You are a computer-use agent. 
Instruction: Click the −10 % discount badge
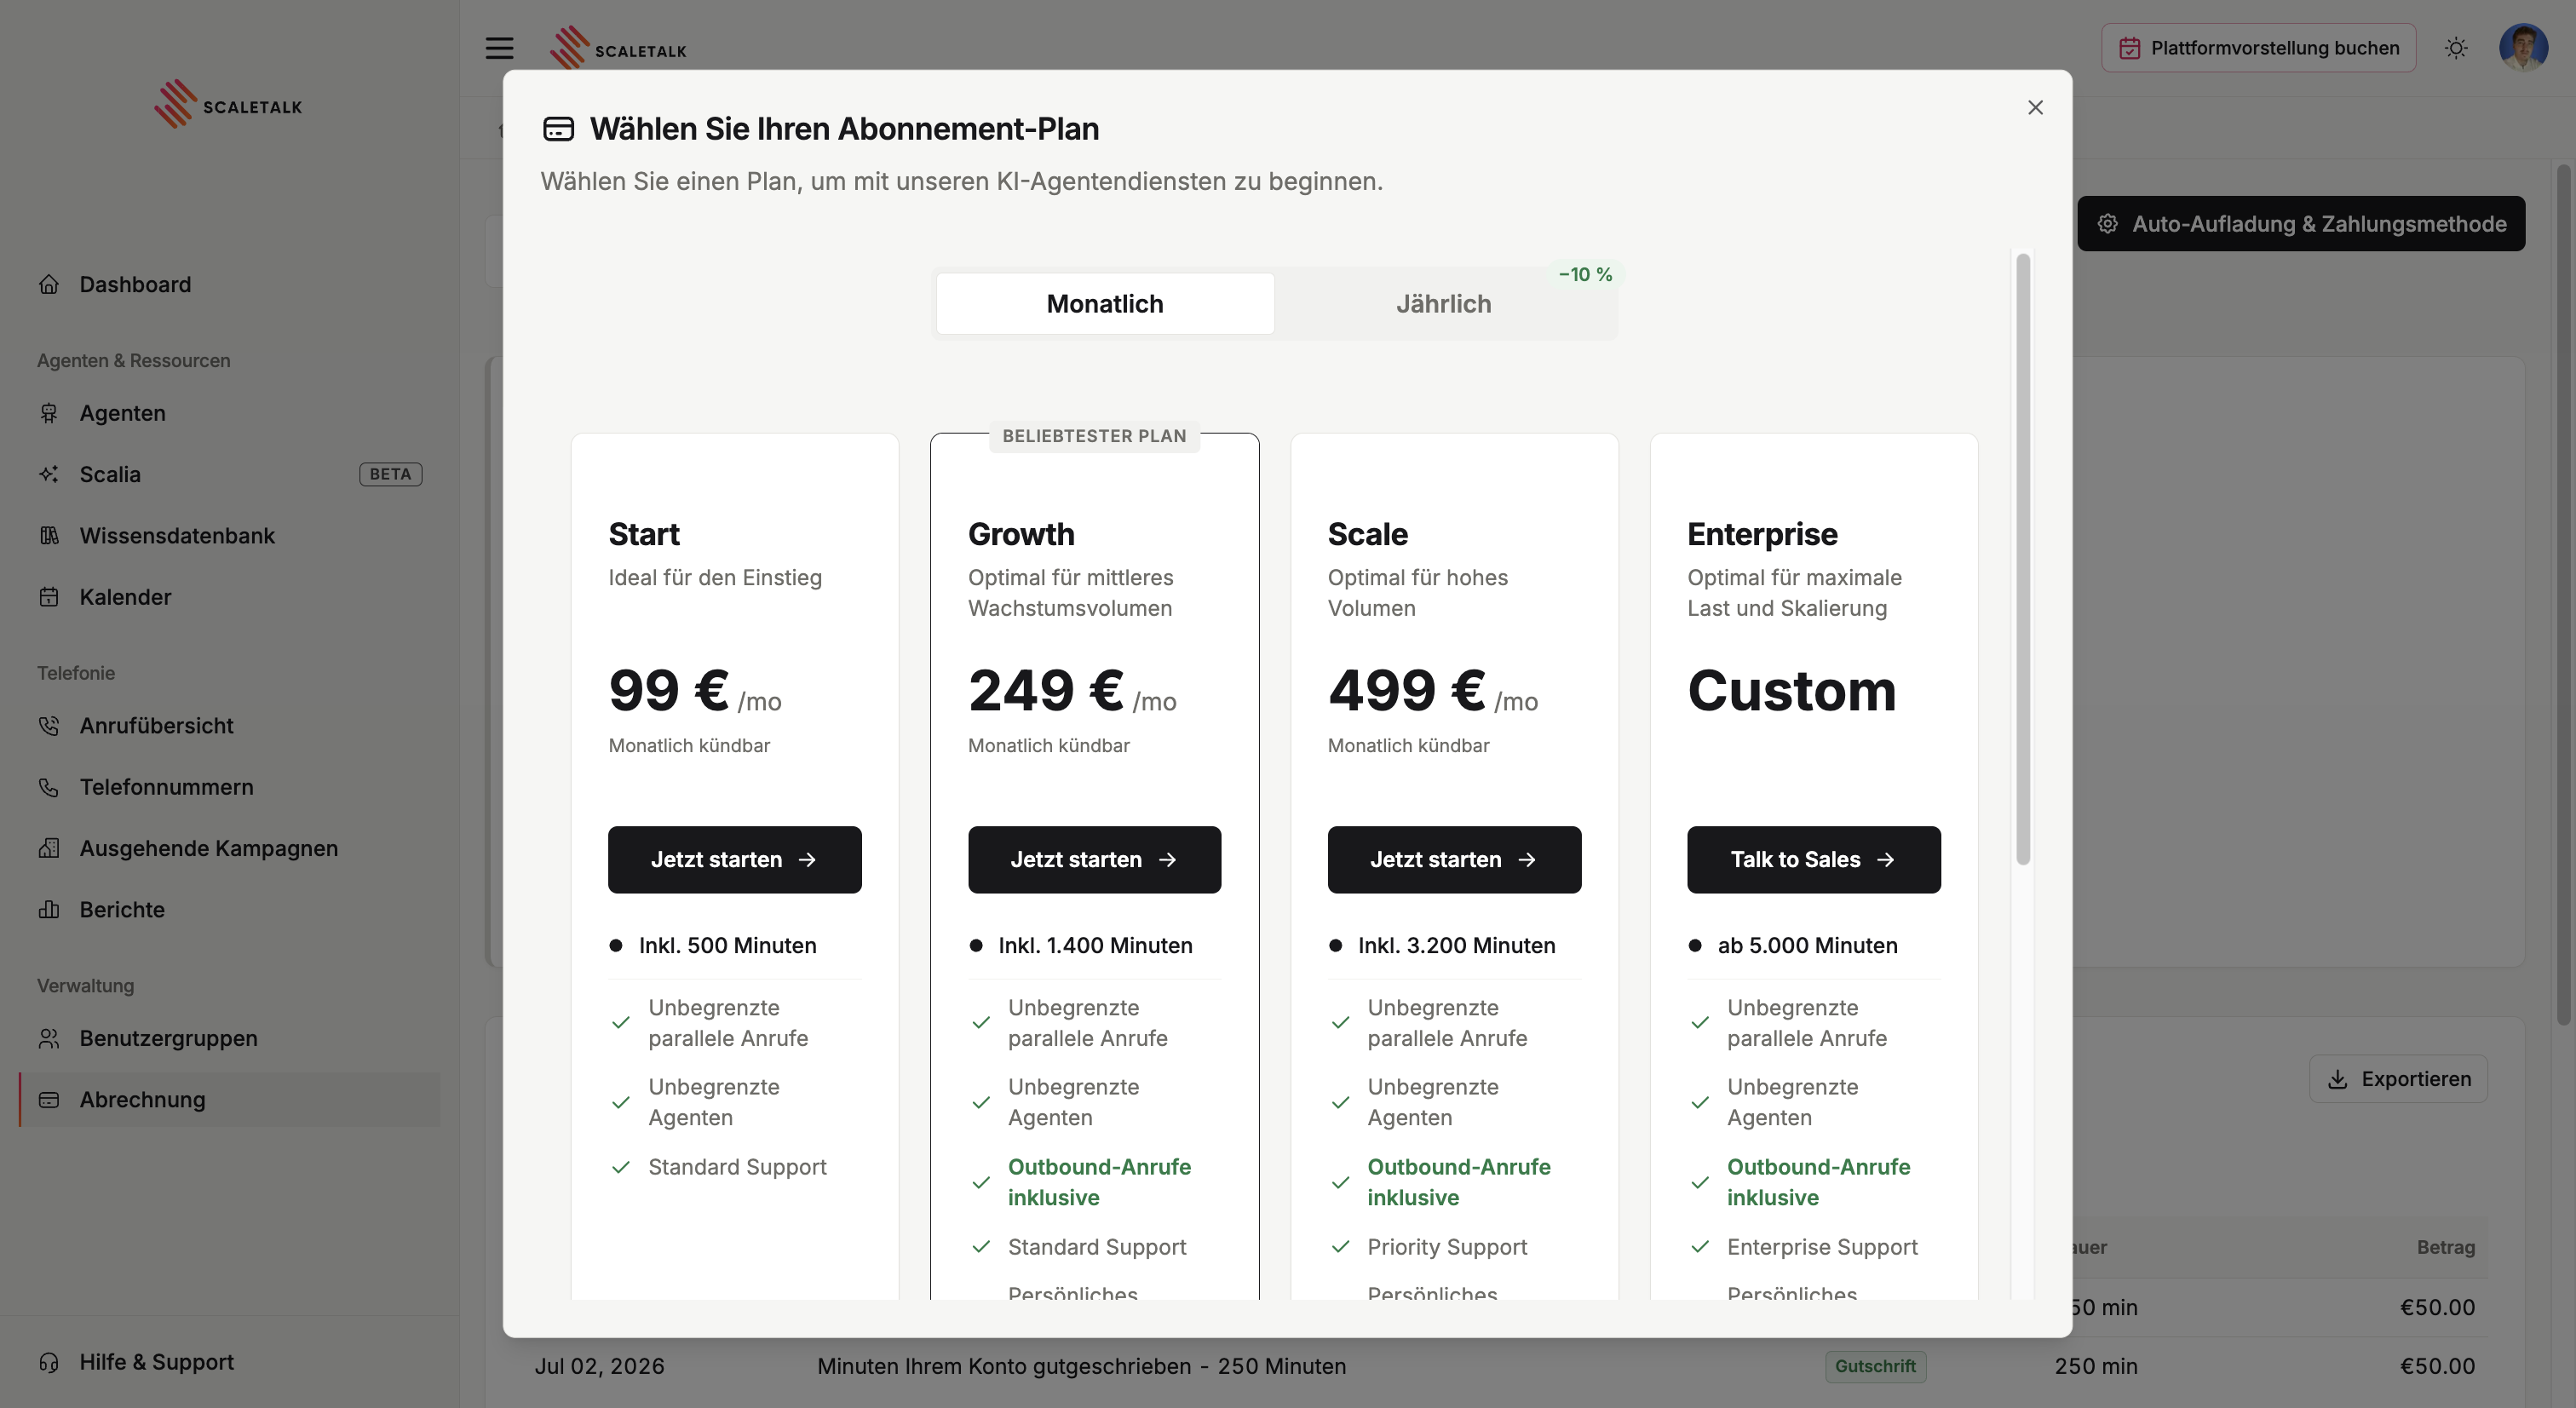tap(1585, 274)
